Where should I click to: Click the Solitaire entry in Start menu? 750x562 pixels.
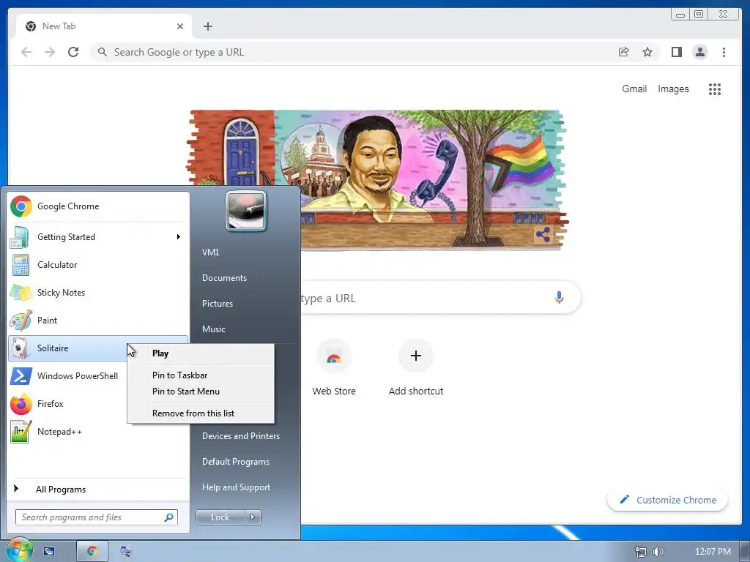coord(67,348)
